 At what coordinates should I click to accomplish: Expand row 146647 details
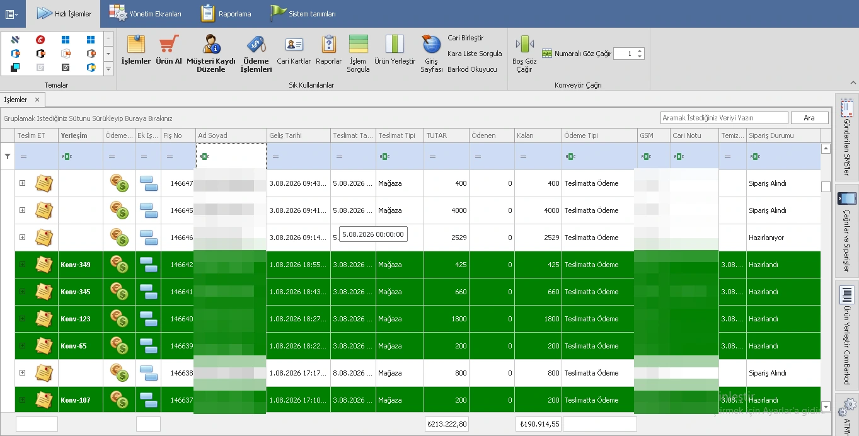point(22,183)
